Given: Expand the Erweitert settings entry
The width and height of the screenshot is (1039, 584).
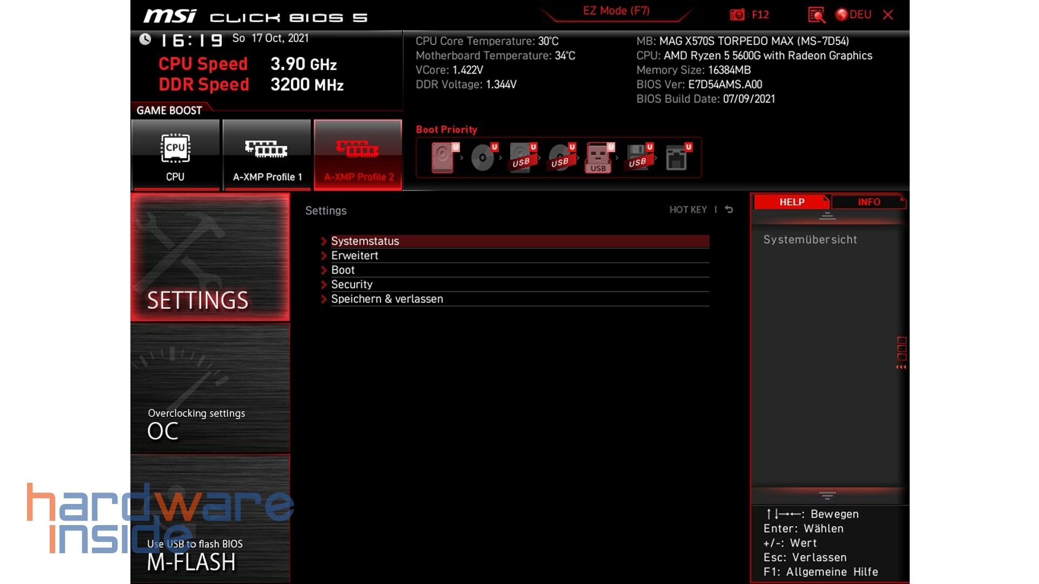Looking at the screenshot, I should coord(356,255).
